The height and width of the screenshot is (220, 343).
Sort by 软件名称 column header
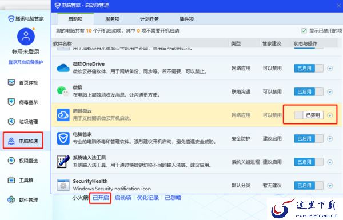62,43
